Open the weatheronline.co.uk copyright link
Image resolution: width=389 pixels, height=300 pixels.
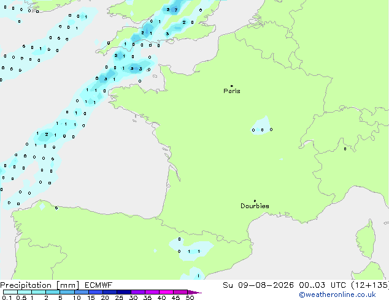click(x=337, y=294)
